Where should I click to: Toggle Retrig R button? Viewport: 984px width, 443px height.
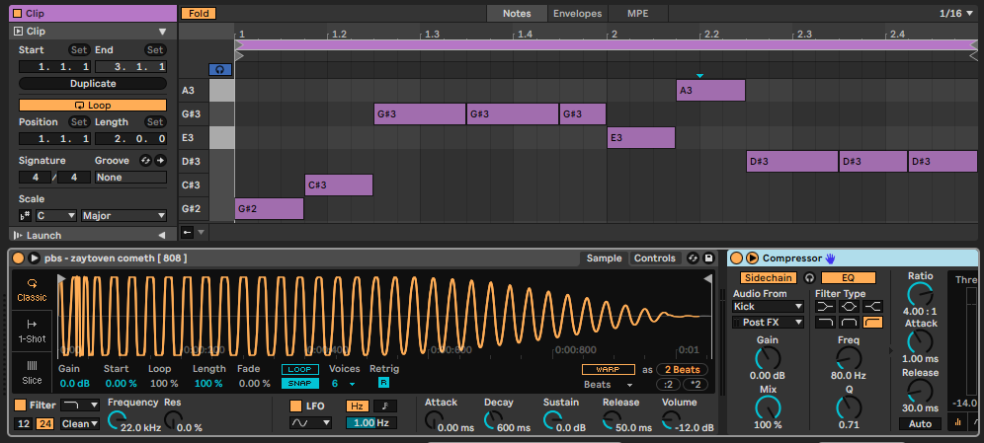click(383, 383)
